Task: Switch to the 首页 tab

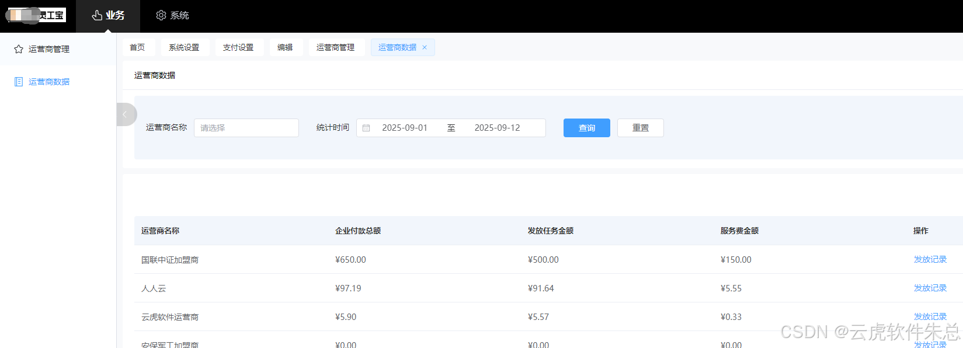Action: 137,48
